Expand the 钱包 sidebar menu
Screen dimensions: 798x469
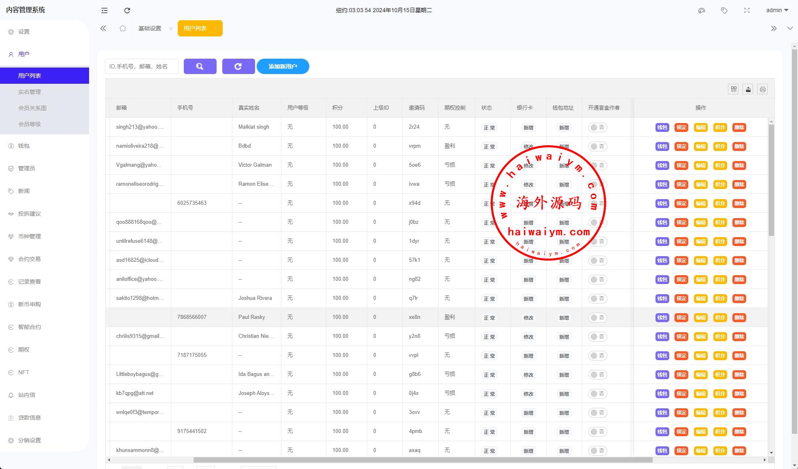[24, 146]
